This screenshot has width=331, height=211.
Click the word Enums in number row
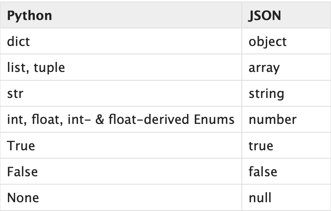(214, 119)
